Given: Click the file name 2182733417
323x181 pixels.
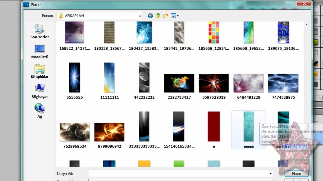Looking at the screenshot, I should [179, 97].
